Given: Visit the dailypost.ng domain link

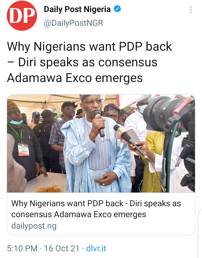Looking at the screenshot, I should 34,226.
